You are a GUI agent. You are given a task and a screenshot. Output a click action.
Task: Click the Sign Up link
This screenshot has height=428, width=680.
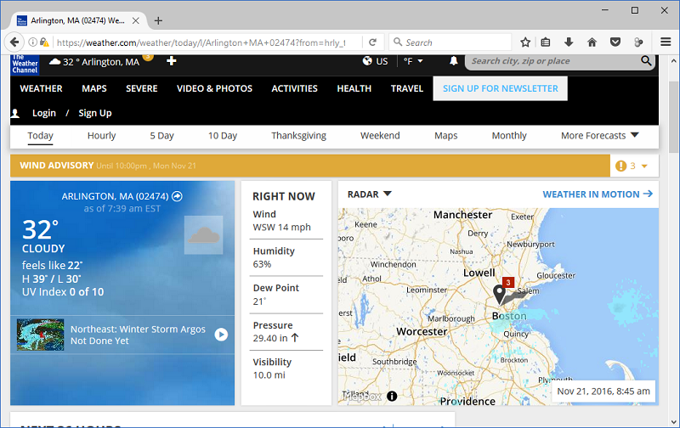click(x=95, y=113)
